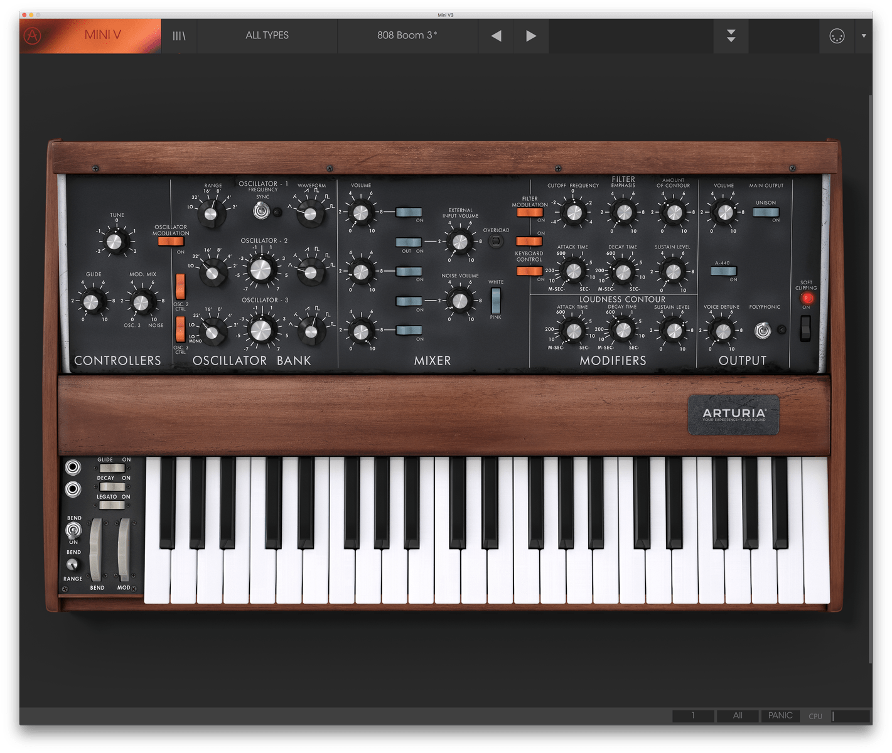Viewport: 892px width, 753px height.
Task: Toggle the Unison switch
Action: pos(766,212)
